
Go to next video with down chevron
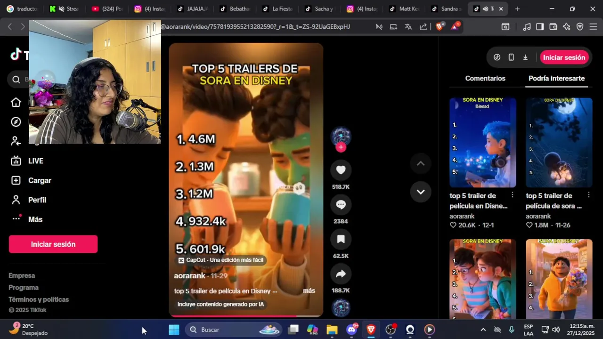(421, 192)
